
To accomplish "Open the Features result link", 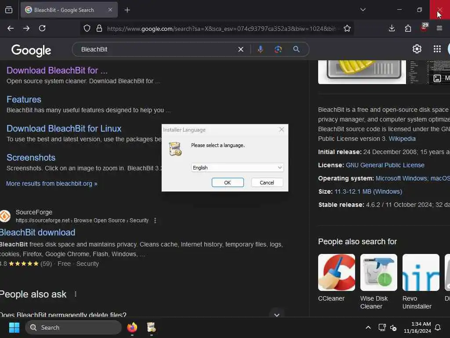I will (x=24, y=99).
